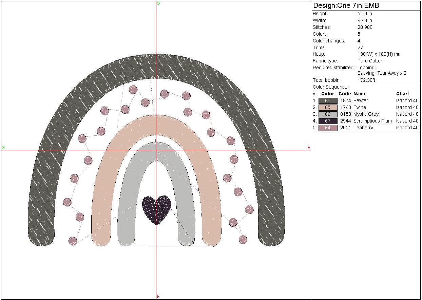
Task: Pick the Mystic Grey swatch numbered 66
Action: [328, 114]
